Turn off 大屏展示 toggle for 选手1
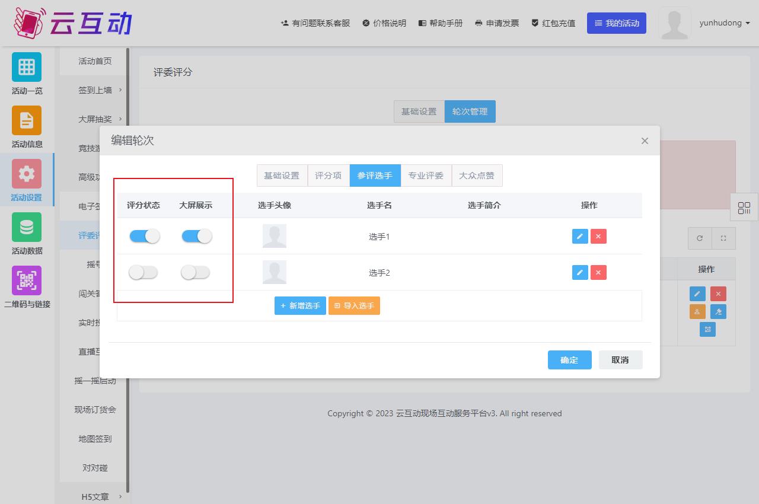 tap(196, 236)
